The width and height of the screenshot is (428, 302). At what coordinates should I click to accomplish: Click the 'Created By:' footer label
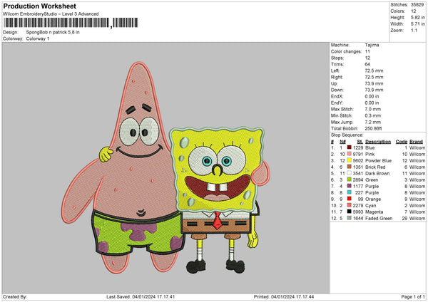pos(15,296)
